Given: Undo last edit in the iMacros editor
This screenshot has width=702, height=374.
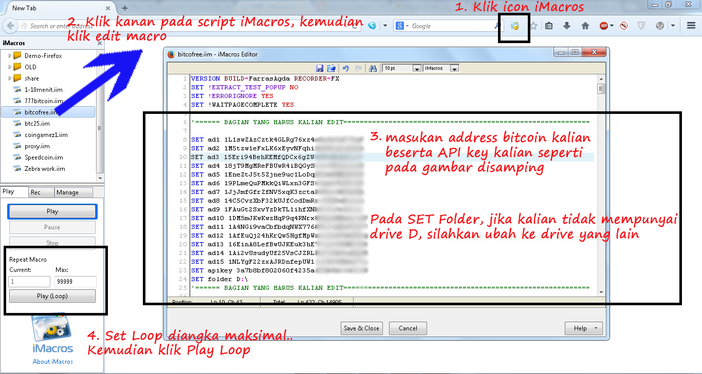Looking at the screenshot, I should [x=345, y=68].
